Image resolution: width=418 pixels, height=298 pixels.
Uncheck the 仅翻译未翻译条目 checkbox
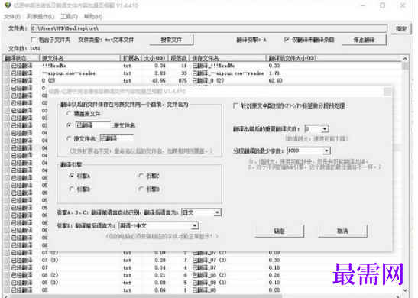point(287,40)
